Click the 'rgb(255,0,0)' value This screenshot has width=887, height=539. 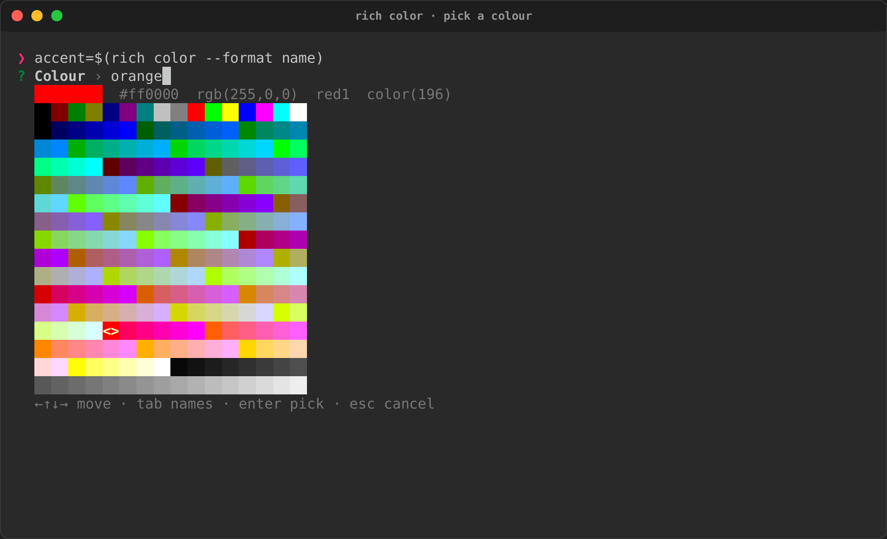(247, 95)
